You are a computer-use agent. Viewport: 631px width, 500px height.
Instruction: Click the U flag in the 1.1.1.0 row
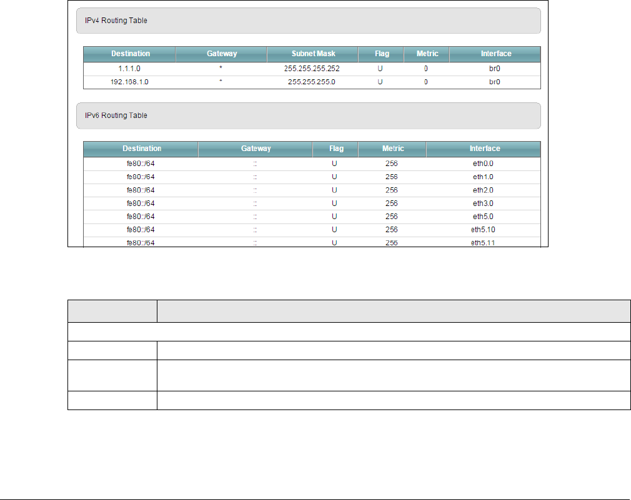[x=380, y=69]
